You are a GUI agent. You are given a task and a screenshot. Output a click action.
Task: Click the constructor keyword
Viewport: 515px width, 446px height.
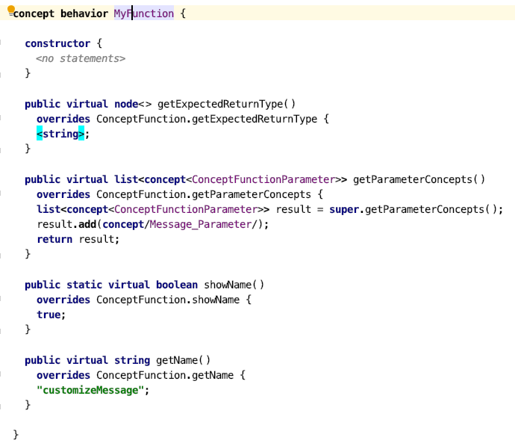pos(57,43)
